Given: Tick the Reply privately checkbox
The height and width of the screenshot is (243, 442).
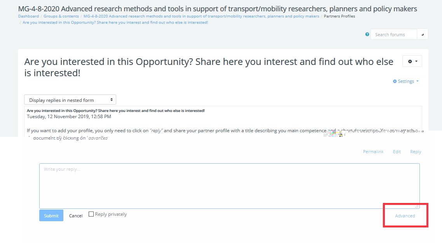Looking at the screenshot, I should click(91, 214).
